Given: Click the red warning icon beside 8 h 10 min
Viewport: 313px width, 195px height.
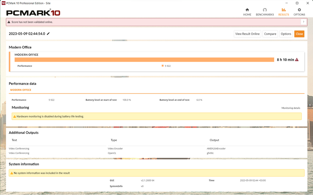Looking at the screenshot, I should click(x=297, y=60).
